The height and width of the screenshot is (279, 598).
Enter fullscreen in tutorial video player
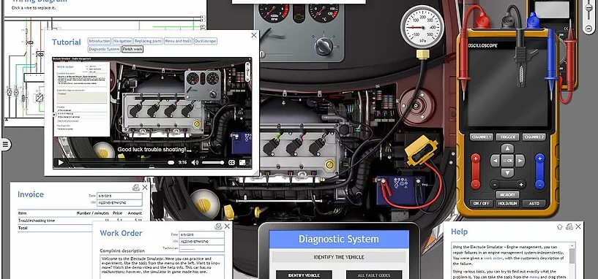[242, 163]
